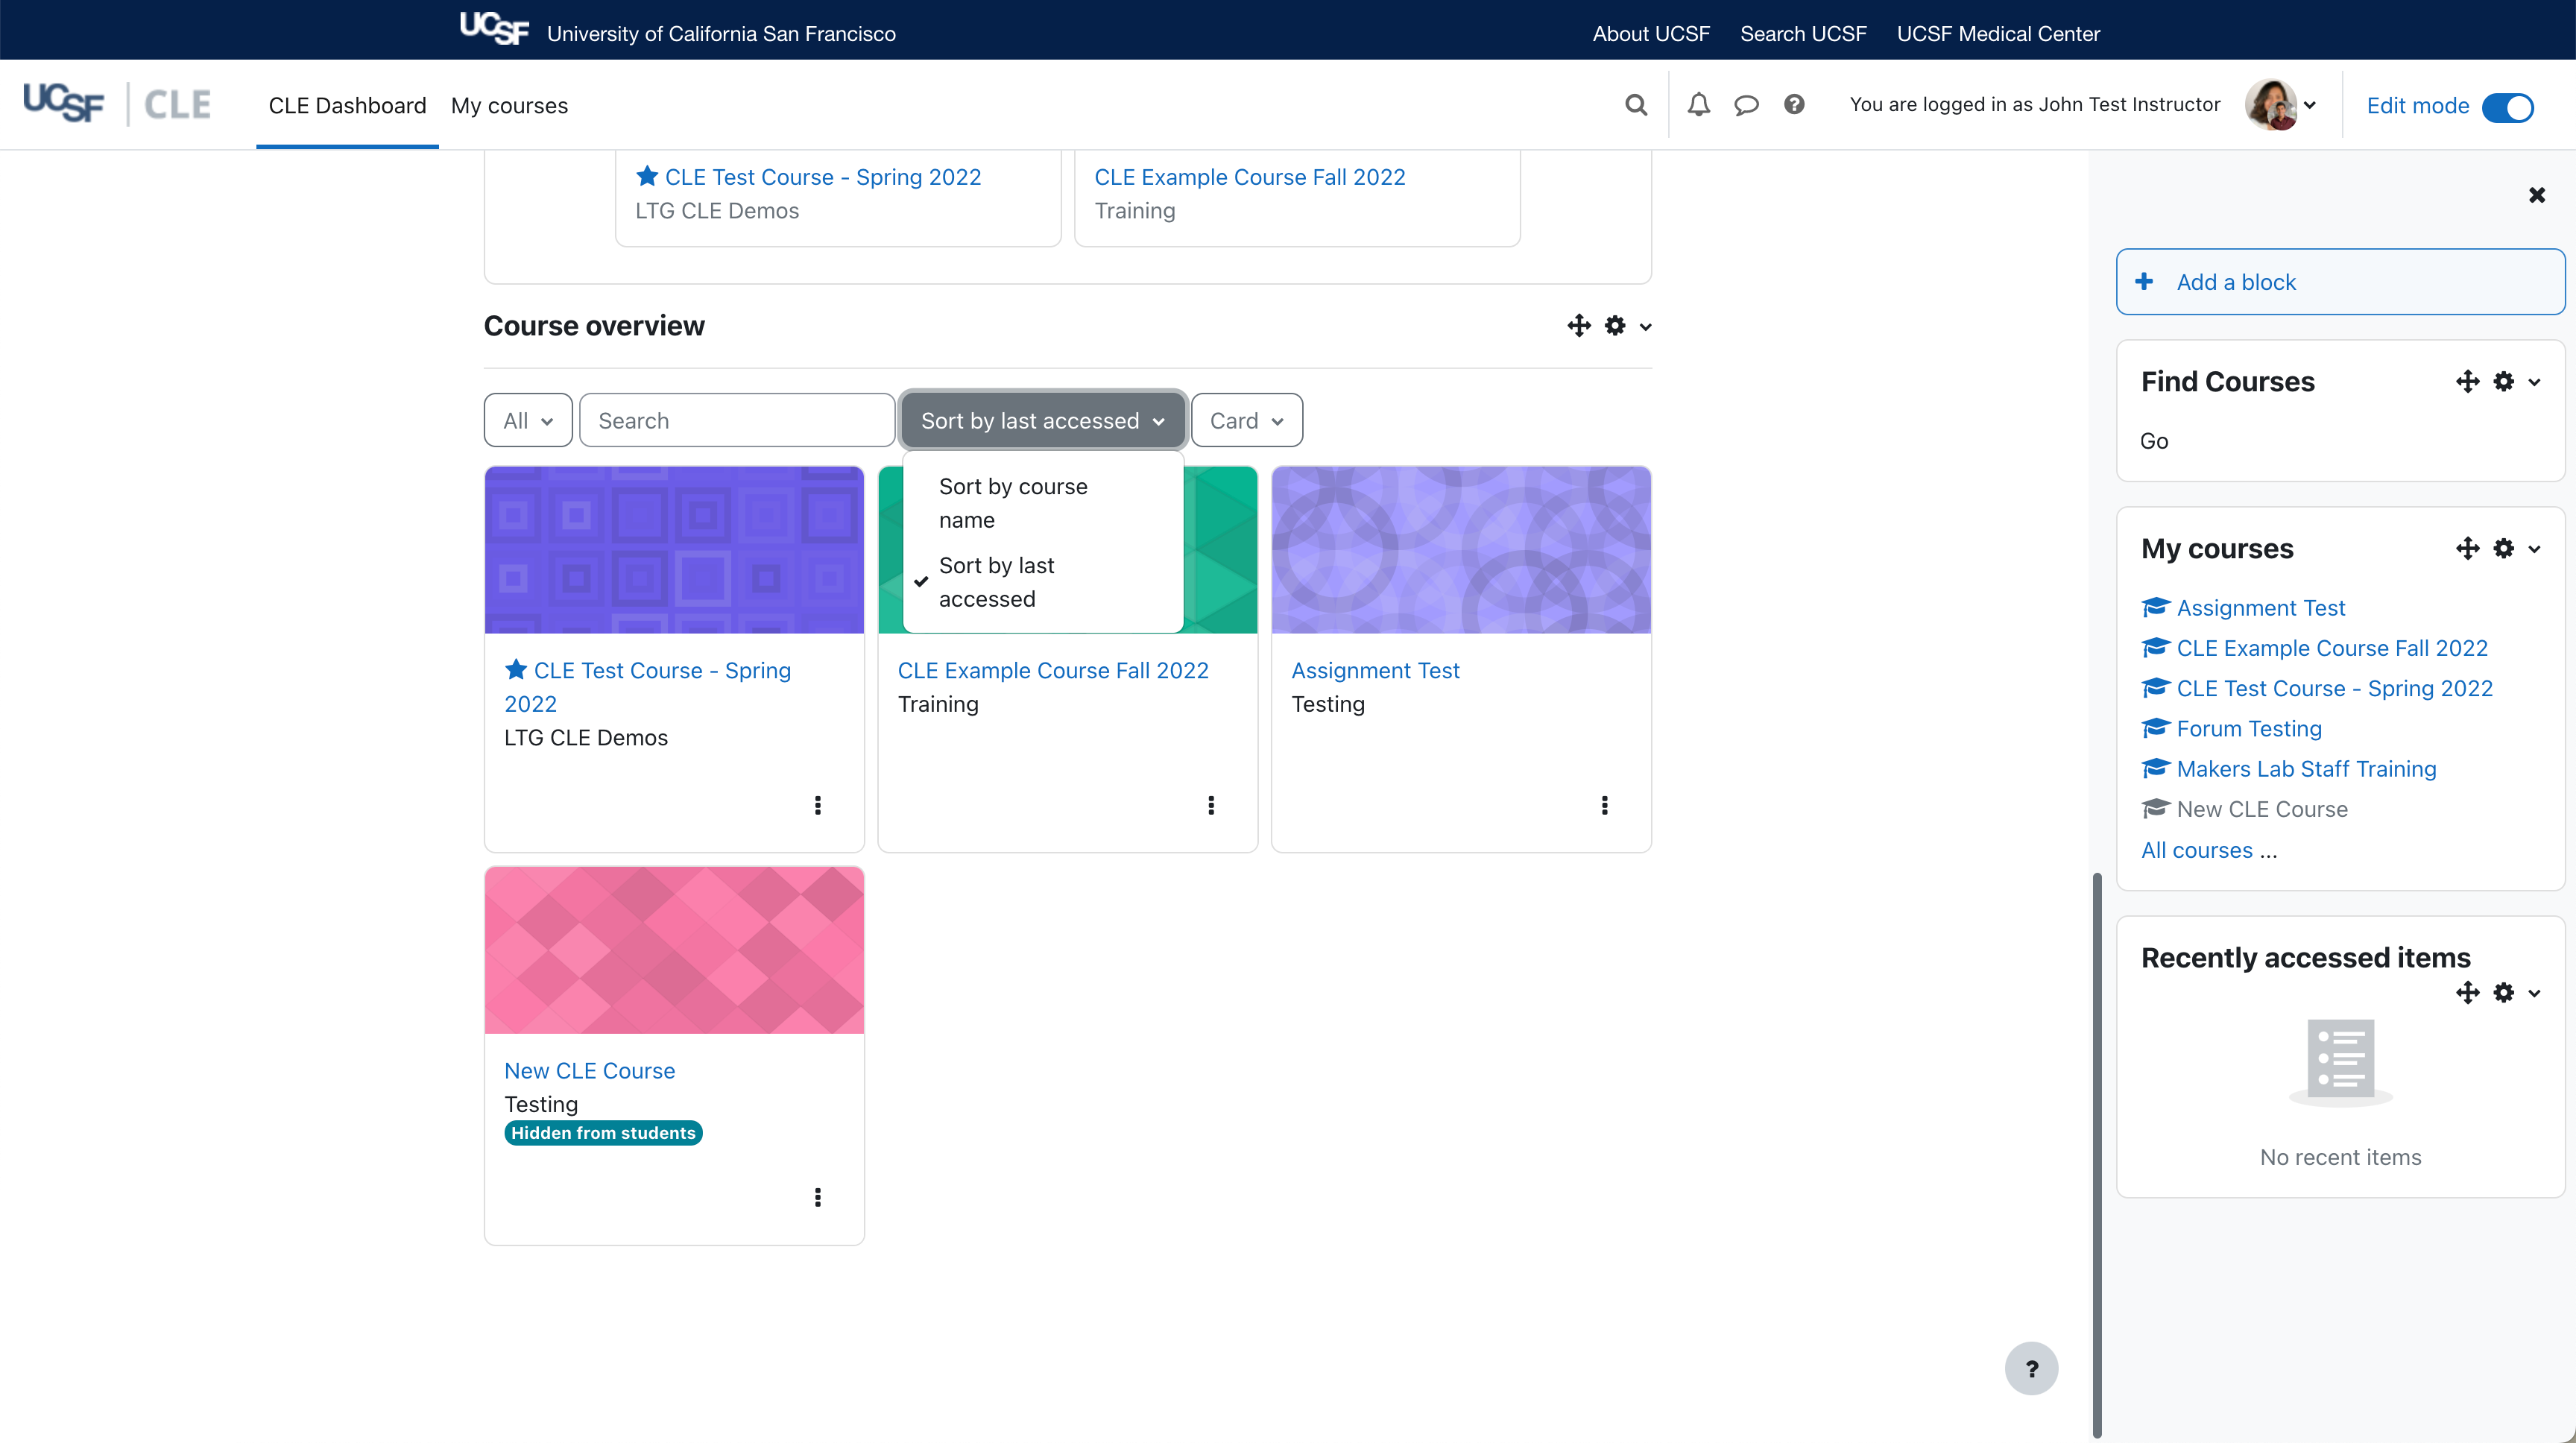Image resolution: width=2576 pixels, height=1443 pixels.
Task: Open Search UCSF link
Action: (1803, 33)
